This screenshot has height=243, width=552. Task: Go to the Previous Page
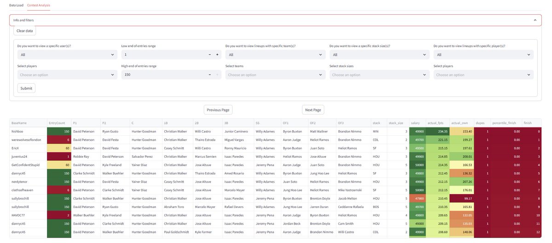pos(218,110)
